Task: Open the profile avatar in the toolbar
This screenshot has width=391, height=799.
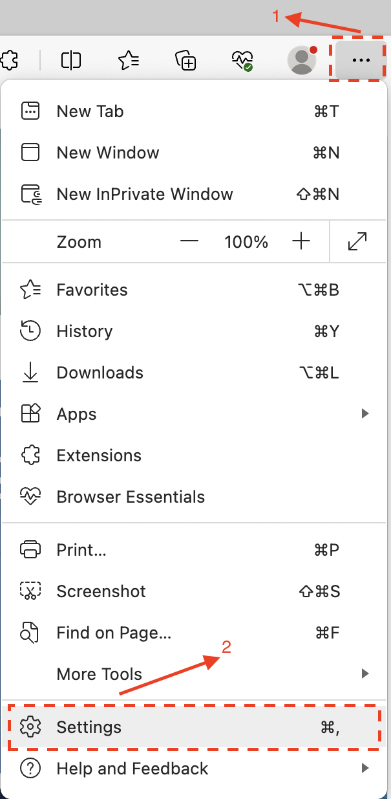Action: pyautogui.click(x=301, y=60)
